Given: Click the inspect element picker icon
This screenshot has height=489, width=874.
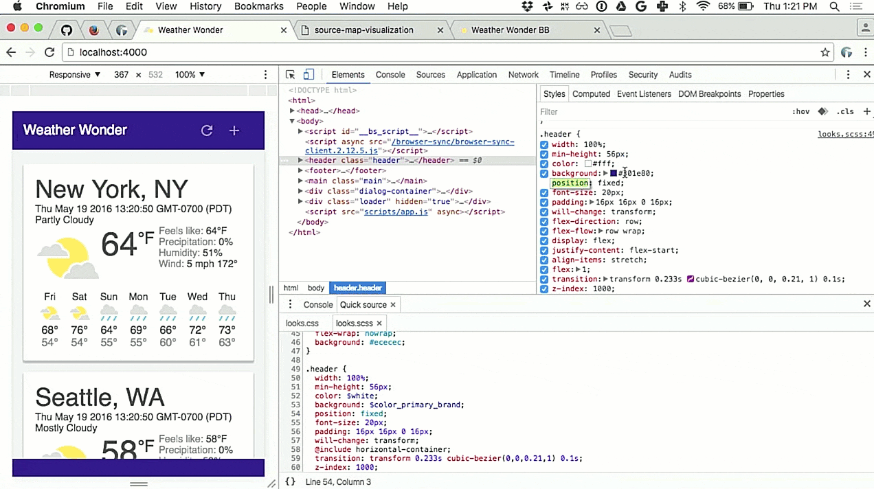Looking at the screenshot, I should [x=290, y=75].
